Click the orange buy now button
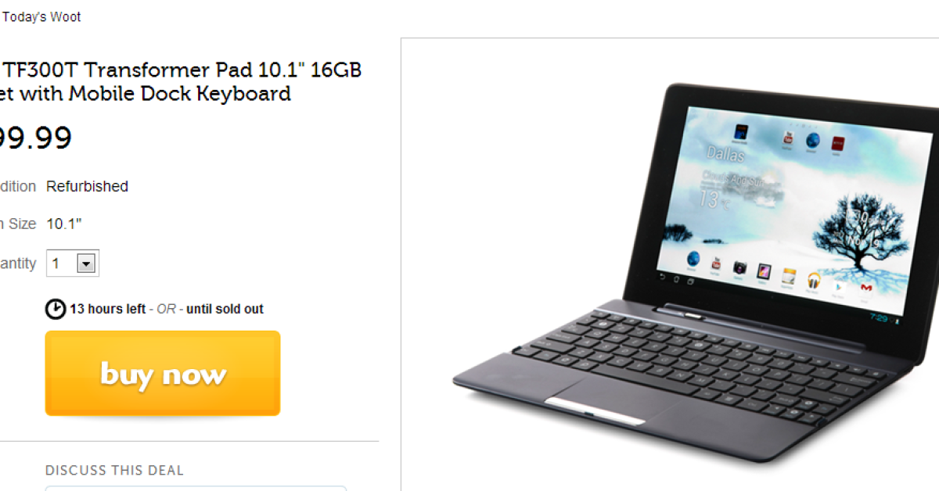Image resolution: width=939 pixels, height=491 pixels. click(163, 373)
